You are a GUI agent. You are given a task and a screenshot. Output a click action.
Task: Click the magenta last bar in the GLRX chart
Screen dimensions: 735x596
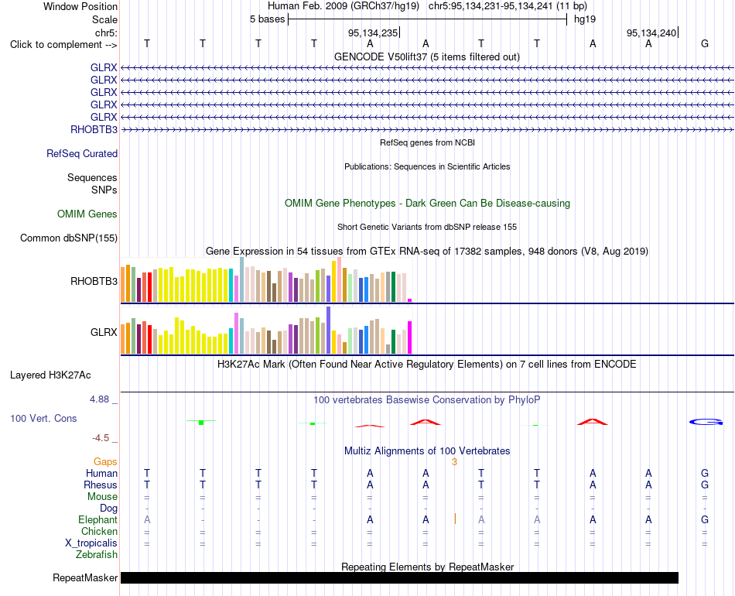[410, 337]
